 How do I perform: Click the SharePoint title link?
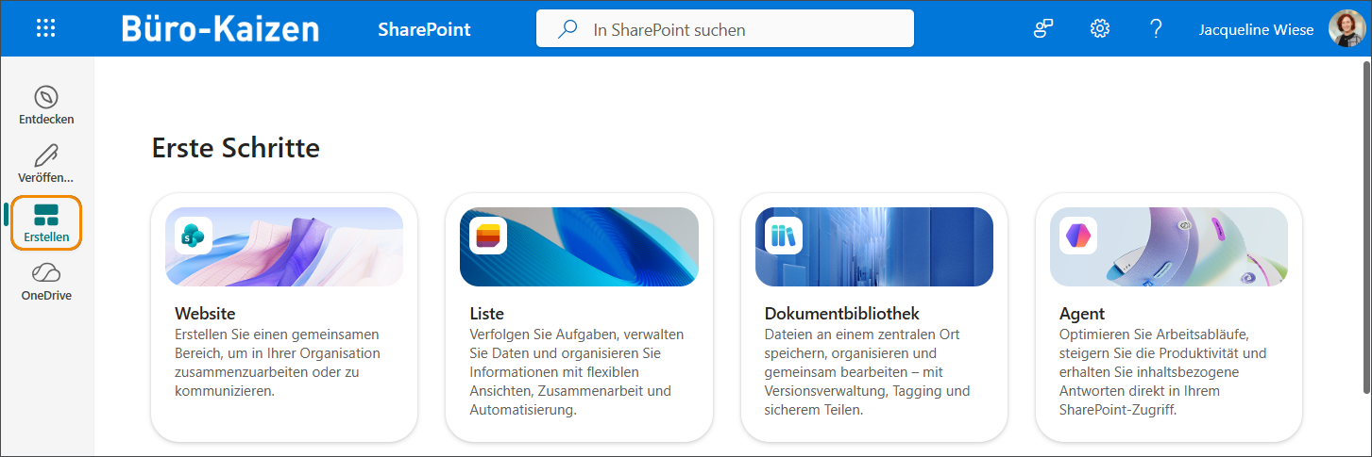click(424, 29)
